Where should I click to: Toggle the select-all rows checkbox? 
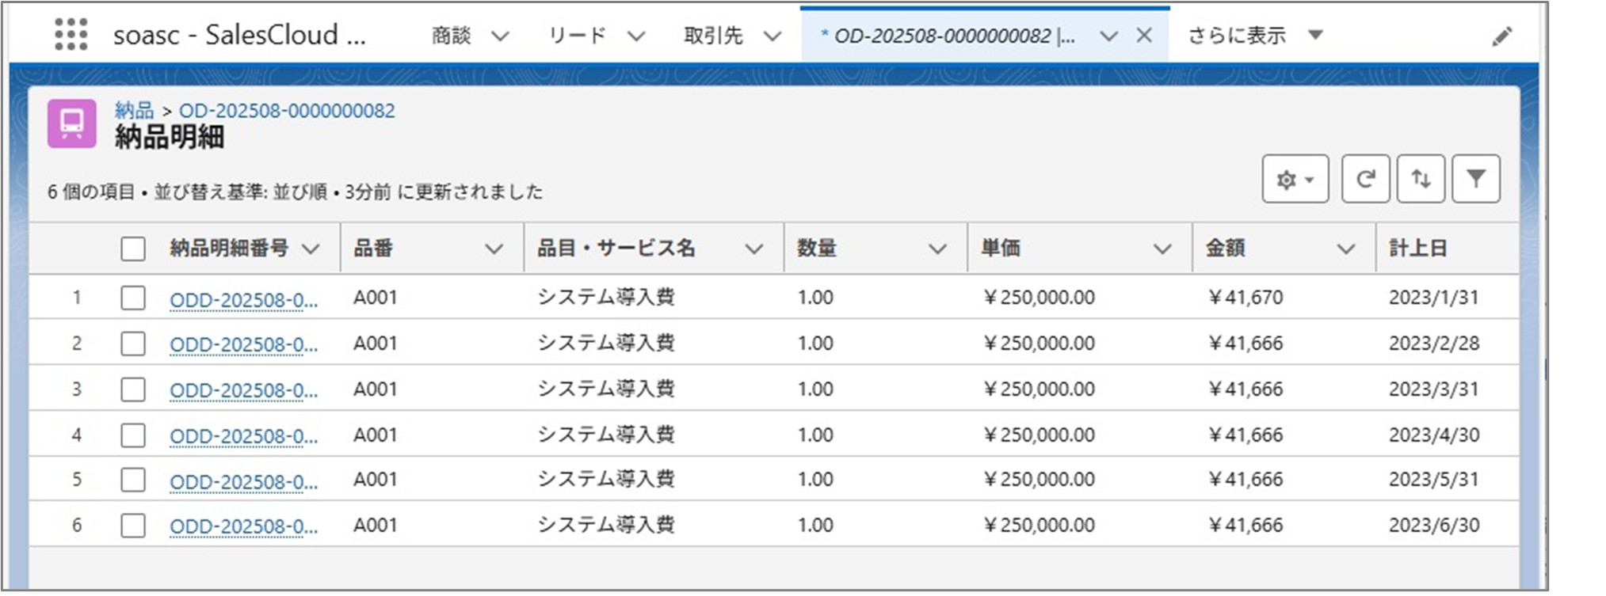tap(133, 249)
